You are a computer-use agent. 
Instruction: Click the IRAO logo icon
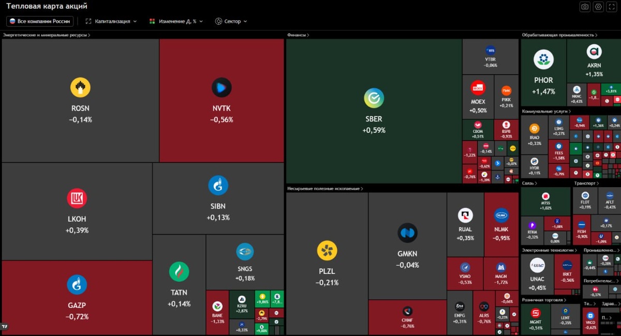click(534, 128)
